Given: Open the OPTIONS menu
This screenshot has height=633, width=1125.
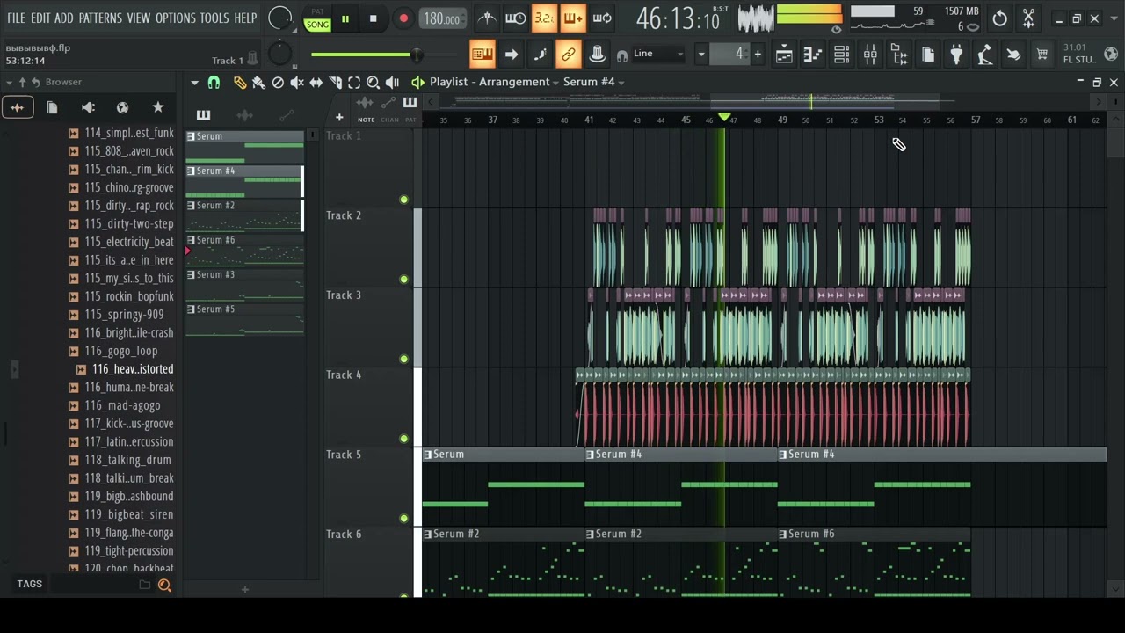Looking at the screenshot, I should 175,18.
